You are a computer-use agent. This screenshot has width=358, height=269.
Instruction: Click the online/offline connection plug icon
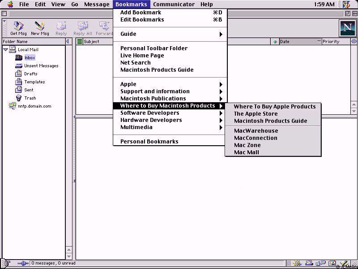[x=23, y=263]
